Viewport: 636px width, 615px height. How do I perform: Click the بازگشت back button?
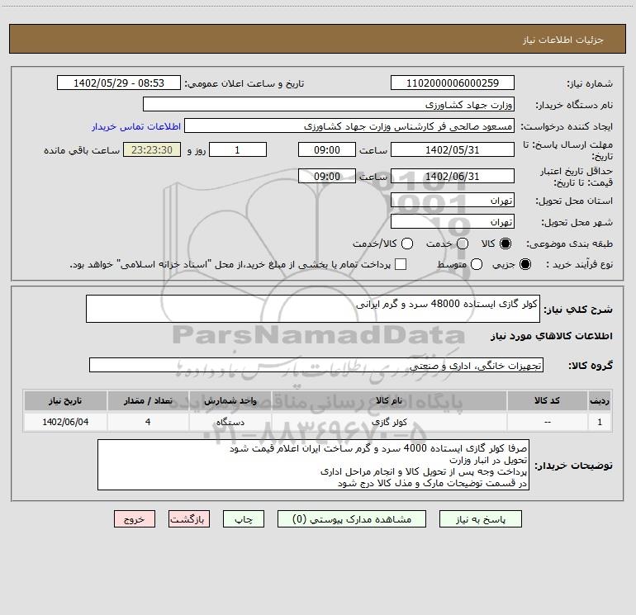point(189,519)
